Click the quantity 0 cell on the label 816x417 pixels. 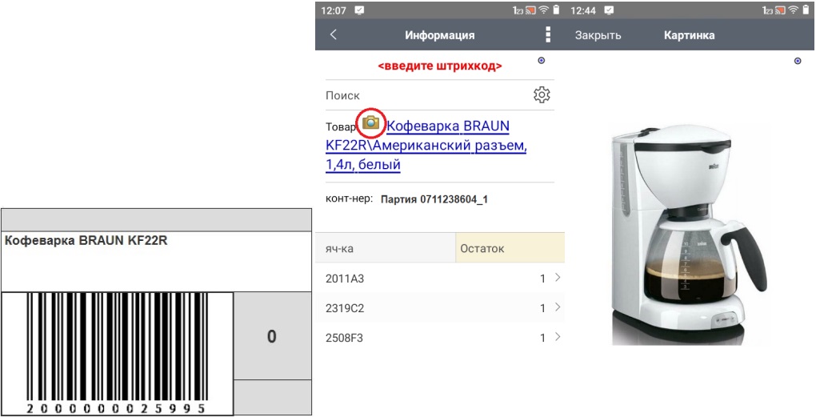click(272, 336)
